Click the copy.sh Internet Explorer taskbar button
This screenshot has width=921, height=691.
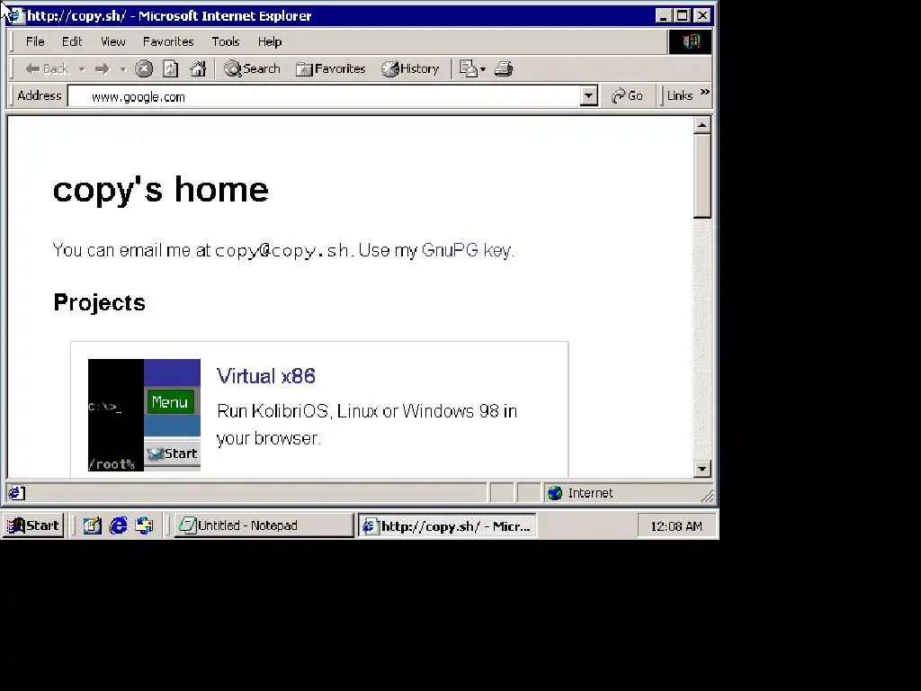[447, 525]
